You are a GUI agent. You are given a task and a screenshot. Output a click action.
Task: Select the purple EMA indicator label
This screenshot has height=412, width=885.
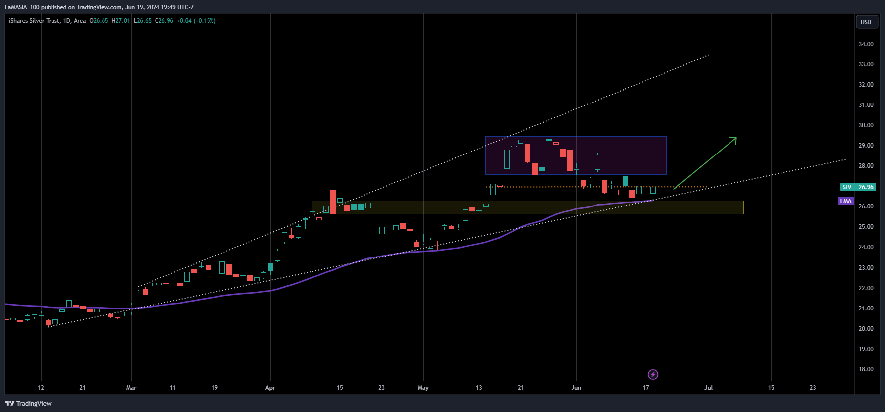pos(846,201)
